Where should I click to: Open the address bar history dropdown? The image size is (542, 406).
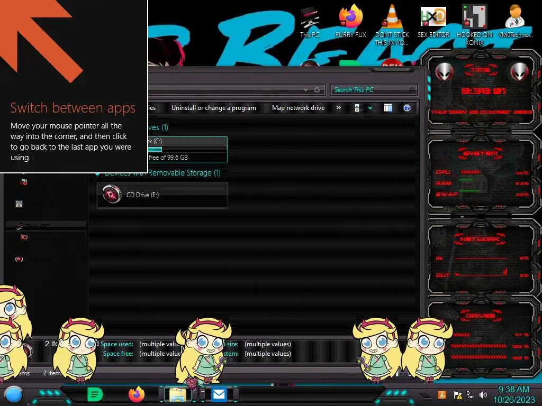click(x=305, y=90)
